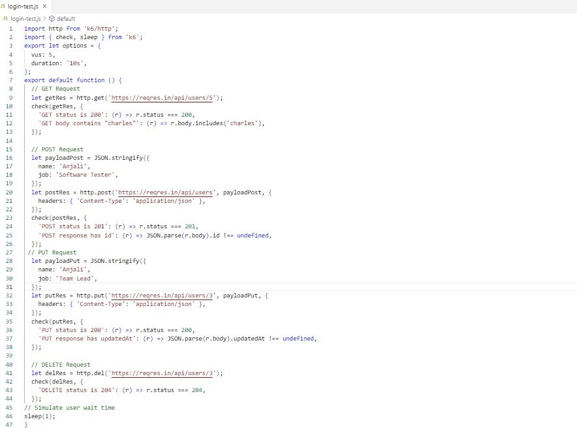Screen dimensions: 577x428
Task: Open the POST reqres api/users URL link
Action: coord(165,192)
